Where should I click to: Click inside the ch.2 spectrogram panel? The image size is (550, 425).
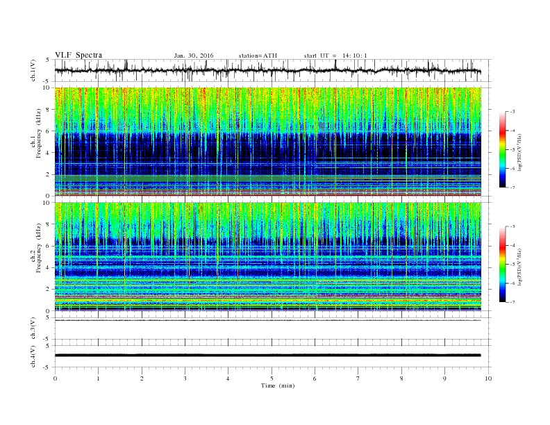268,257
